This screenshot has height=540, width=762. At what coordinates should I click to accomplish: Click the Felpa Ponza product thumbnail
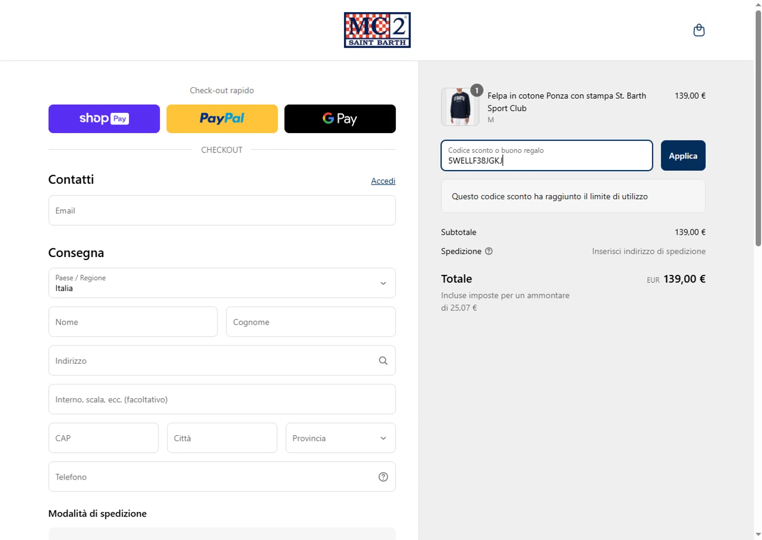coord(460,107)
